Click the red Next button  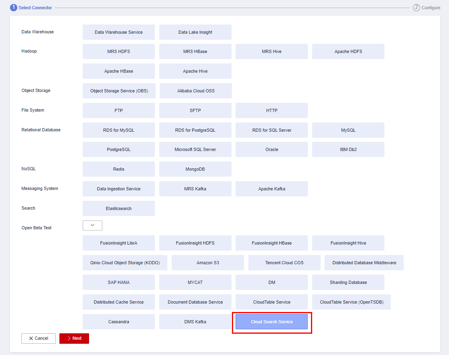coord(74,339)
